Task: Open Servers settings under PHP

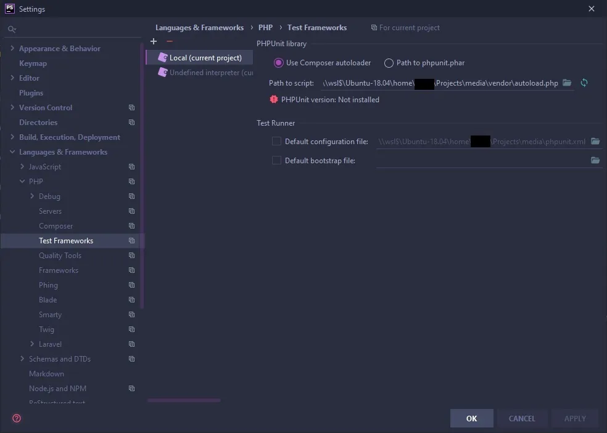Action: coord(50,211)
